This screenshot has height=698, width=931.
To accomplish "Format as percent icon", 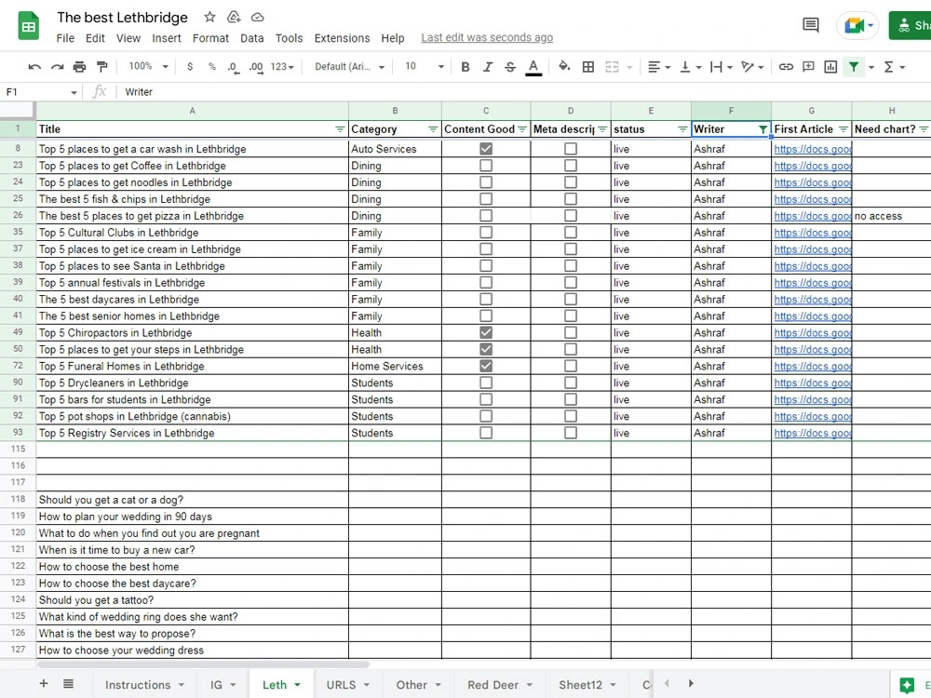I will [212, 67].
